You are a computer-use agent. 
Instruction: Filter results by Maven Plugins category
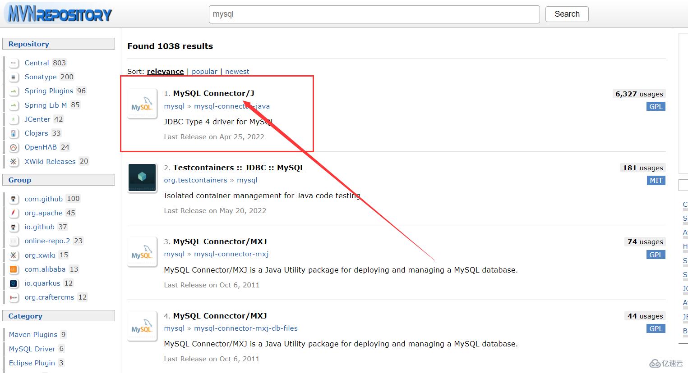tap(32, 334)
